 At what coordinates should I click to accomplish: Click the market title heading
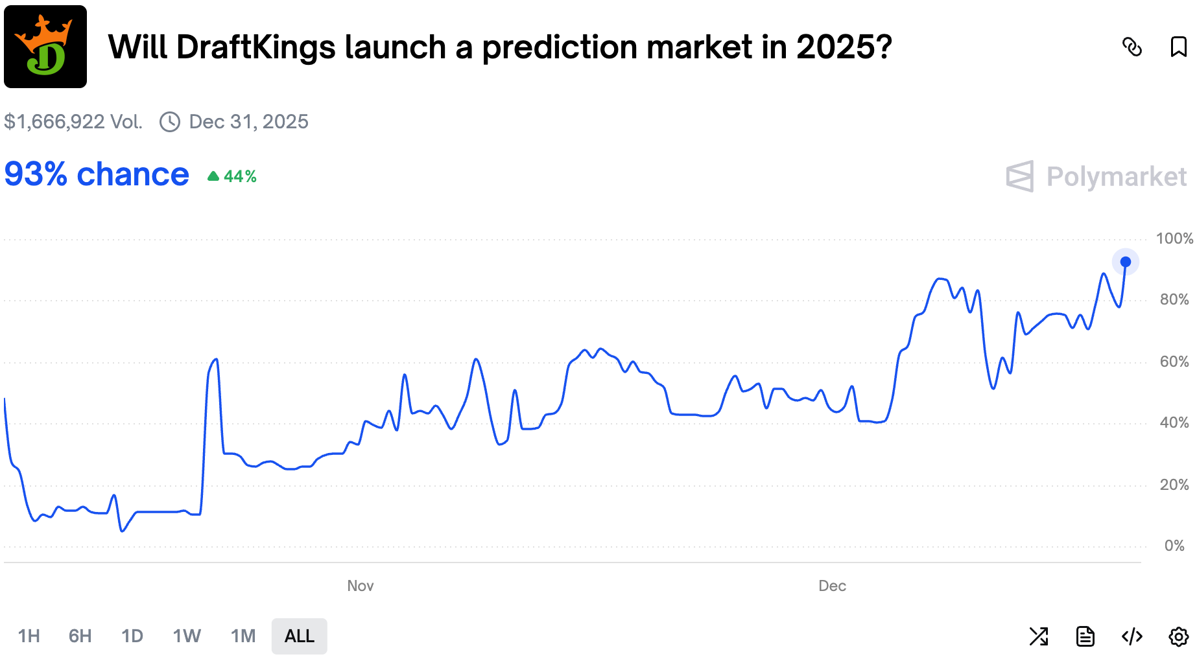[500, 47]
